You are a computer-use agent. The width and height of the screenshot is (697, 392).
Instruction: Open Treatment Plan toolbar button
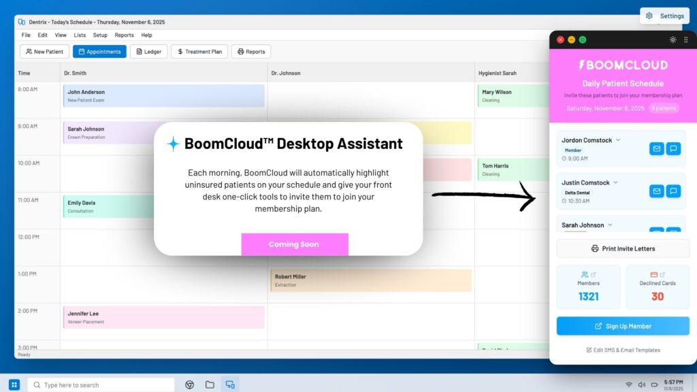pyautogui.click(x=199, y=52)
